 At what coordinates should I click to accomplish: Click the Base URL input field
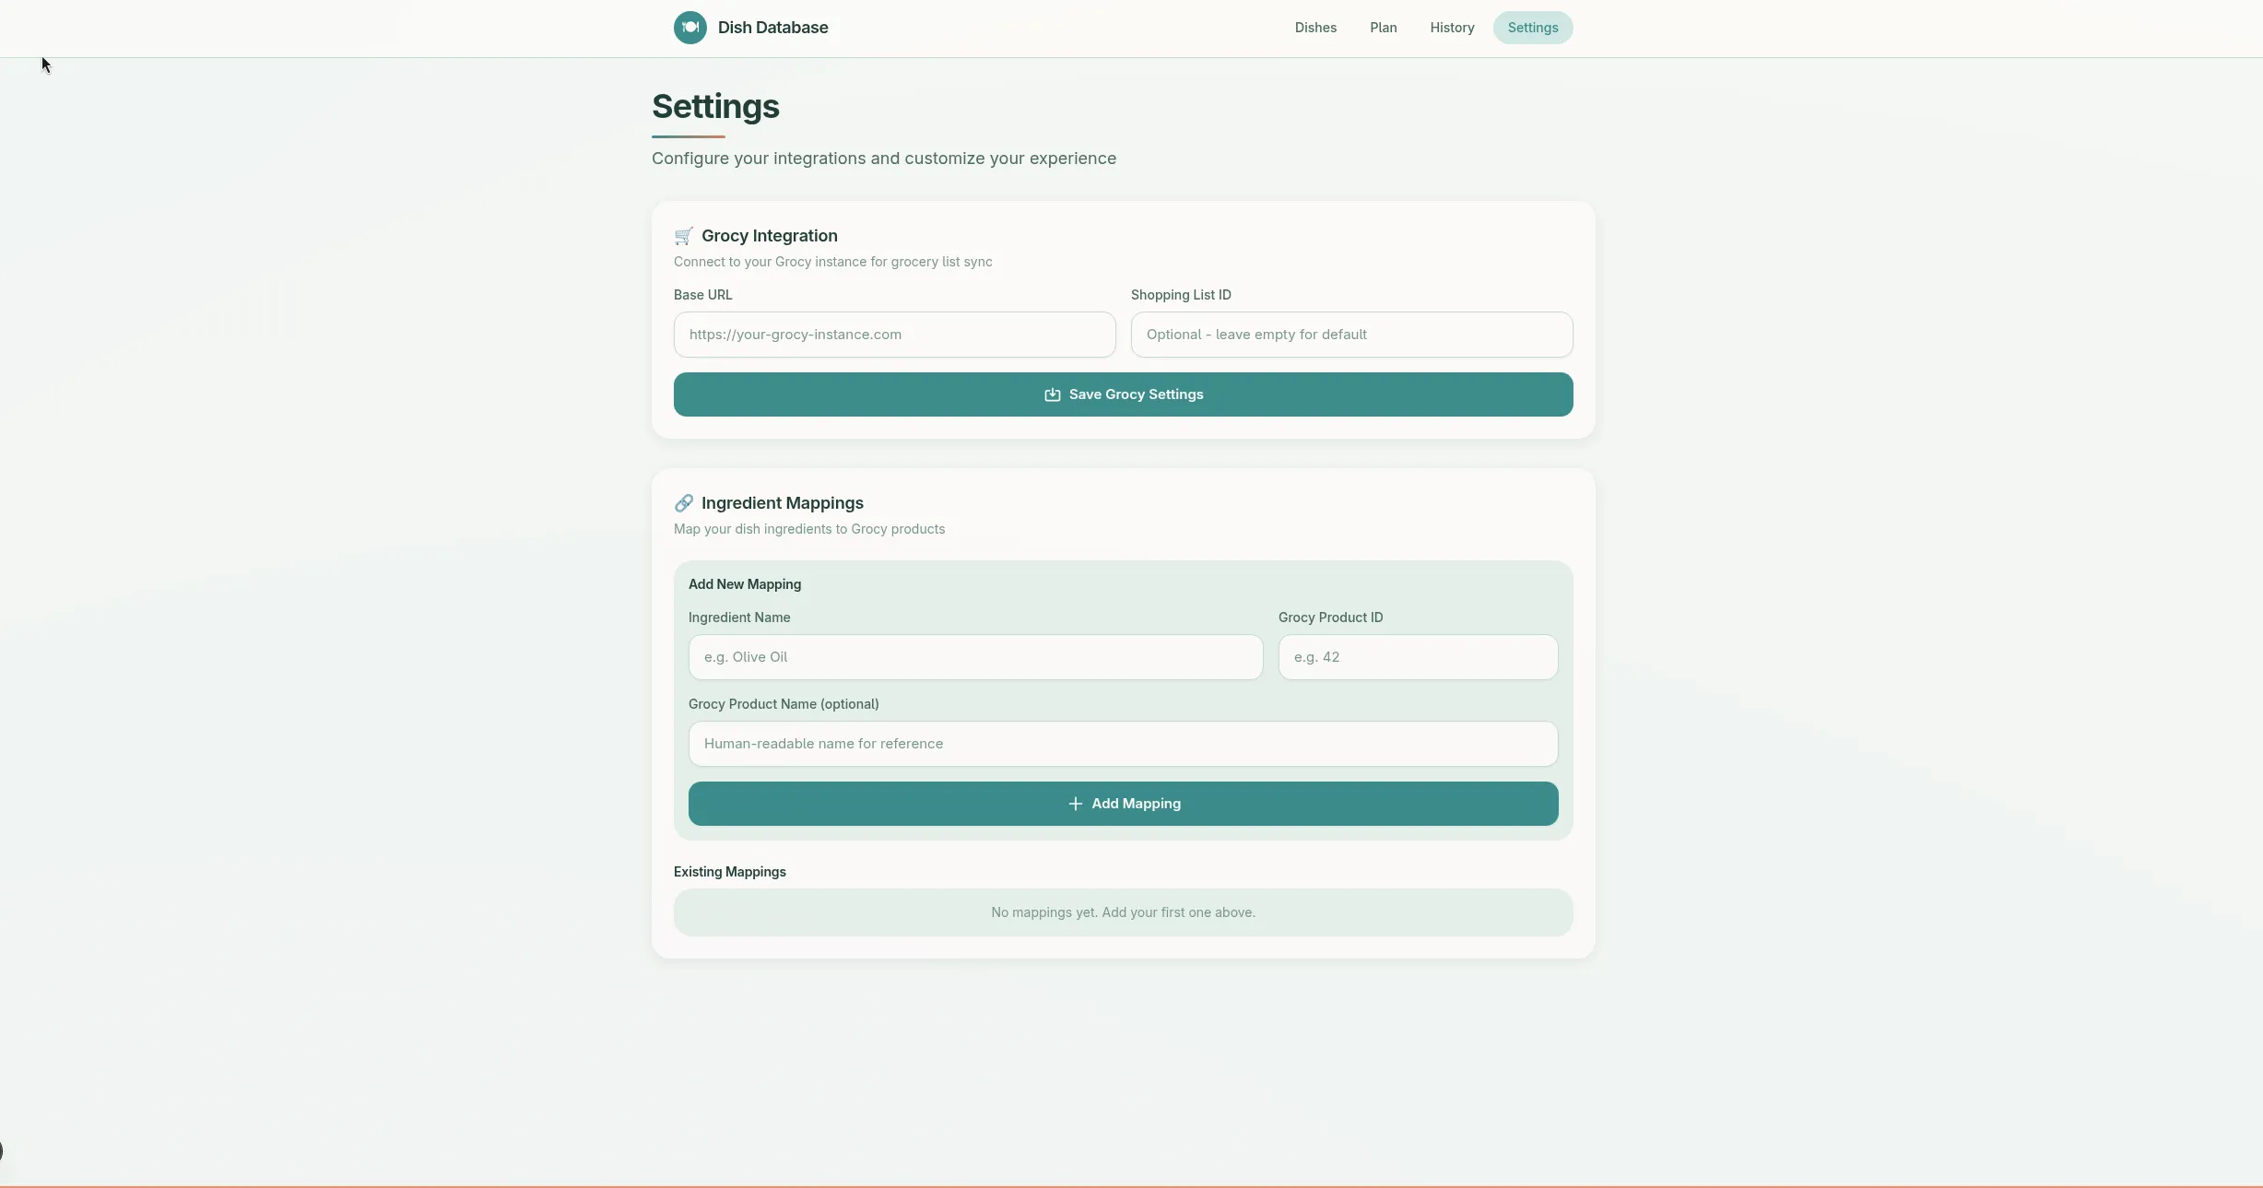click(893, 335)
